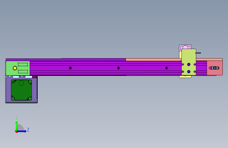Screen dimensions: 228x148
Task: Click the green Y axis of the triad
Action: (17, 126)
